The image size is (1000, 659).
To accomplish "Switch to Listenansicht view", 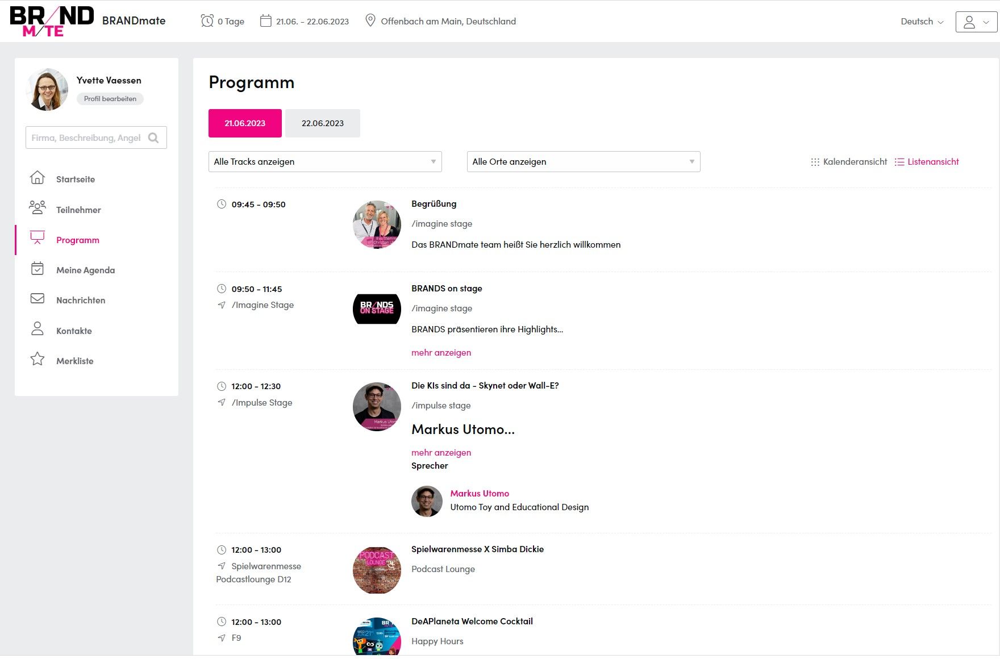I will (x=927, y=162).
